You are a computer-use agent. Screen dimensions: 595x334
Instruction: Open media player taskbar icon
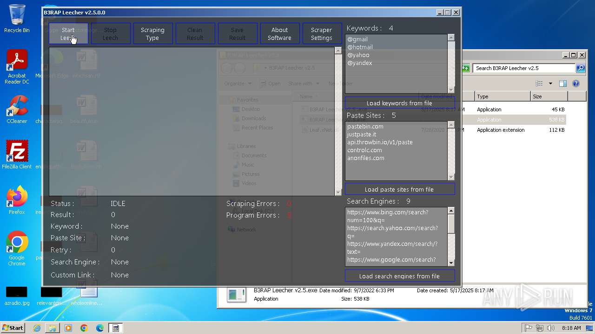click(x=68, y=328)
